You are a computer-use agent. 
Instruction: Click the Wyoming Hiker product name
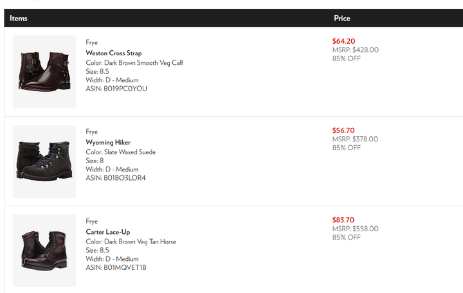pyautogui.click(x=108, y=143)
